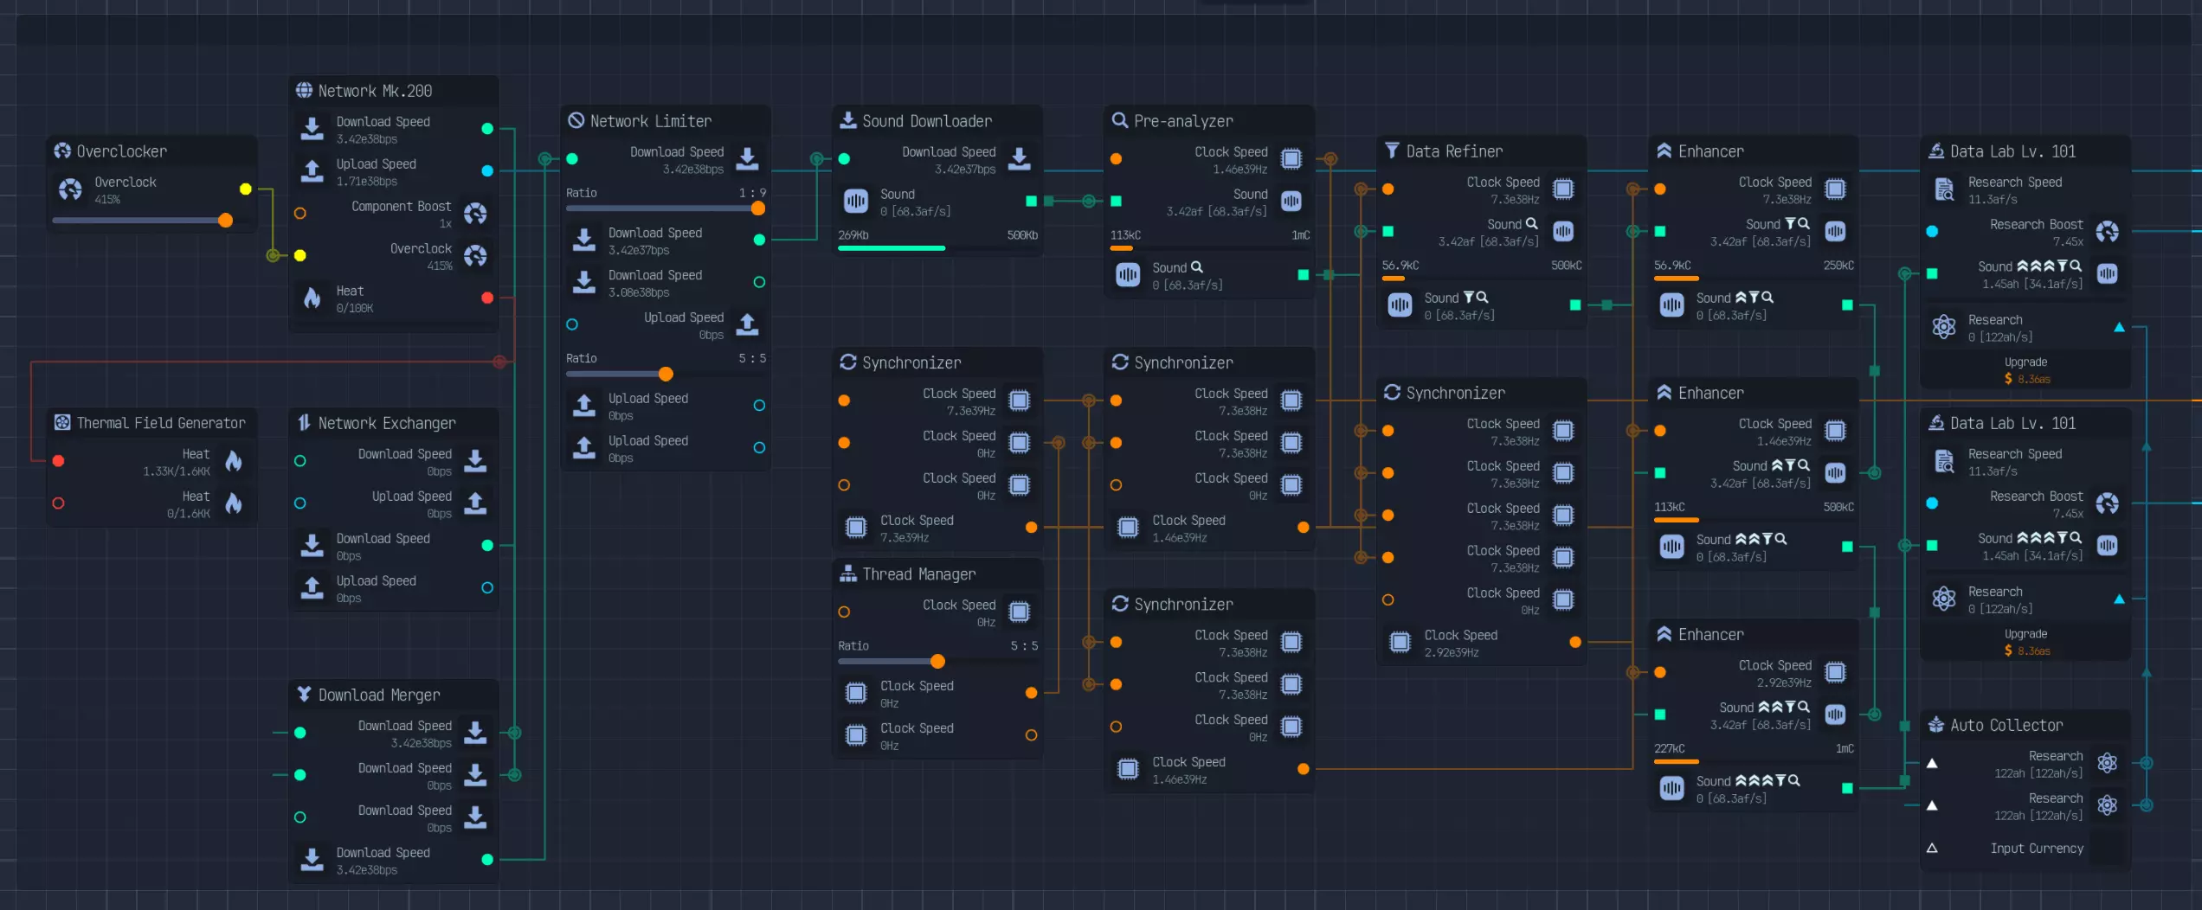Click the Download Merger header icon
2202x910 pixels.
tap(304, 694)
